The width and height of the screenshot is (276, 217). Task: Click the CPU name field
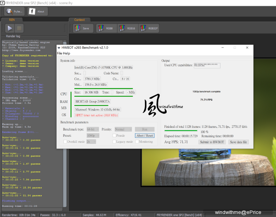click(103, 67)
